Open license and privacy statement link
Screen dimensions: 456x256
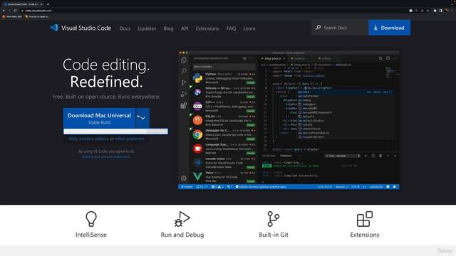point(106,156)
